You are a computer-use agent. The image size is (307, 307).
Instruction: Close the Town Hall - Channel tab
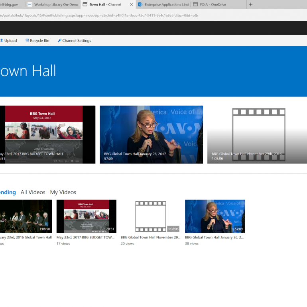click(132, 4)
